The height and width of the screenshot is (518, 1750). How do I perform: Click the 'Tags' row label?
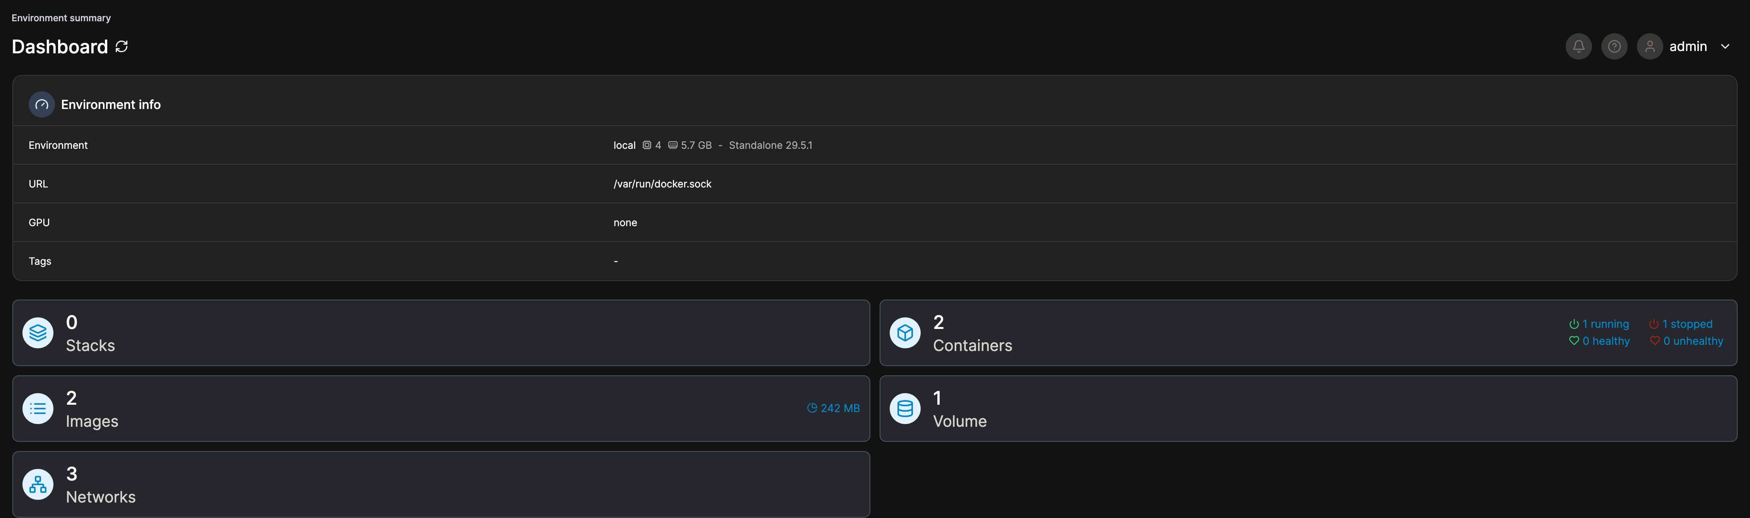(40, 261)
